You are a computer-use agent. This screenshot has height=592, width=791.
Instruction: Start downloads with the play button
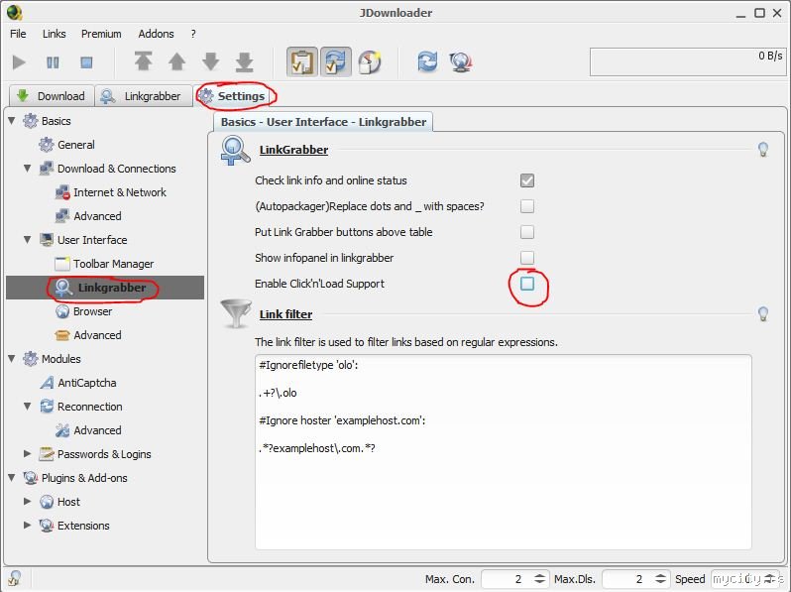(x=19, y=62)
